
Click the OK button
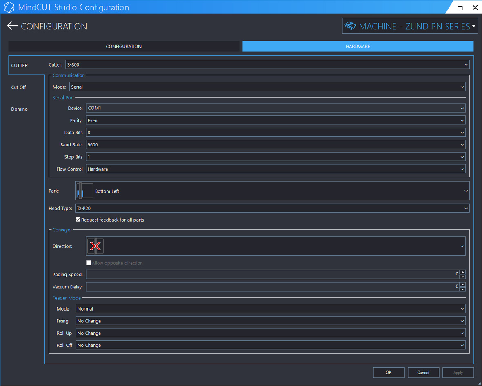[x=389, y=373]
